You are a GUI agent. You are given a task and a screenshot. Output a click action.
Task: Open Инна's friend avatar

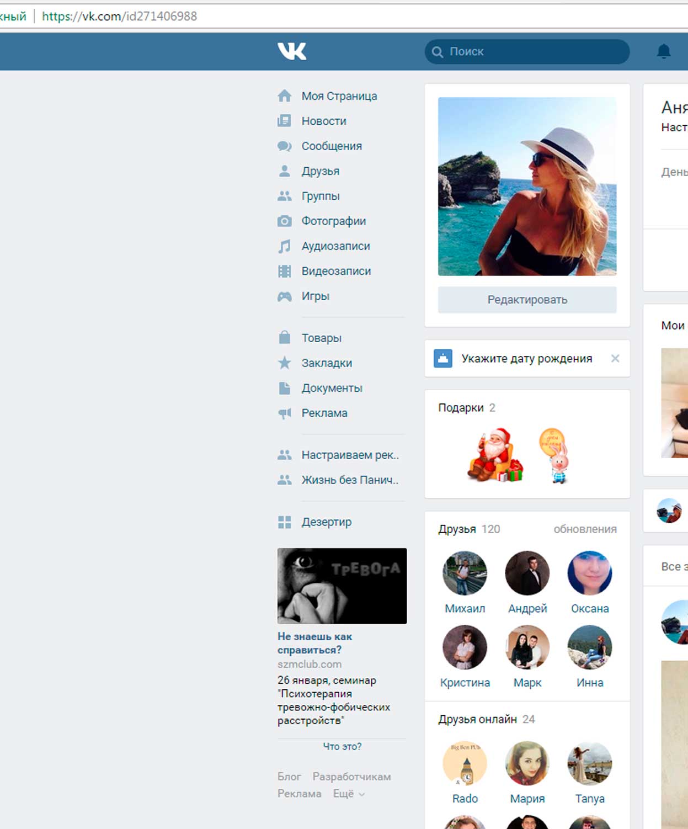[x=589, y=647]
